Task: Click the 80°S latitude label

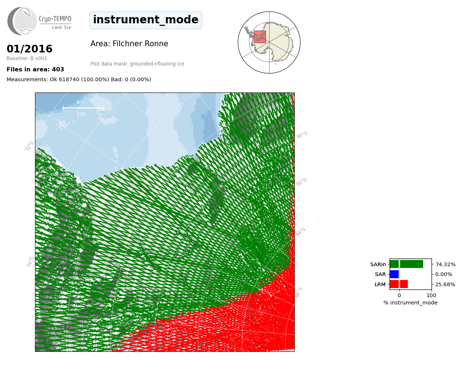Action: click(302, 135)
